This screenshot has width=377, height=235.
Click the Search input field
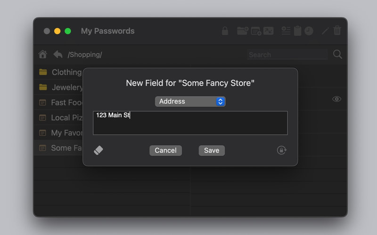(287, 55)
